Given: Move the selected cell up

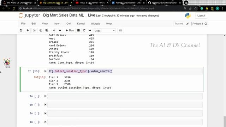Looking at the screenshot, I should (54, 30).
